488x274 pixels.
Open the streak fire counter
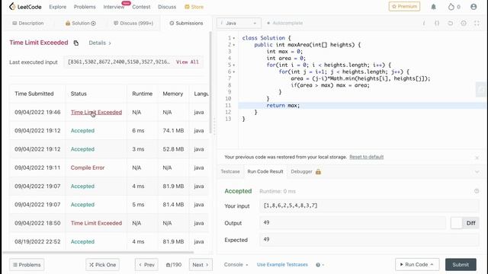(x=454, y=7)
